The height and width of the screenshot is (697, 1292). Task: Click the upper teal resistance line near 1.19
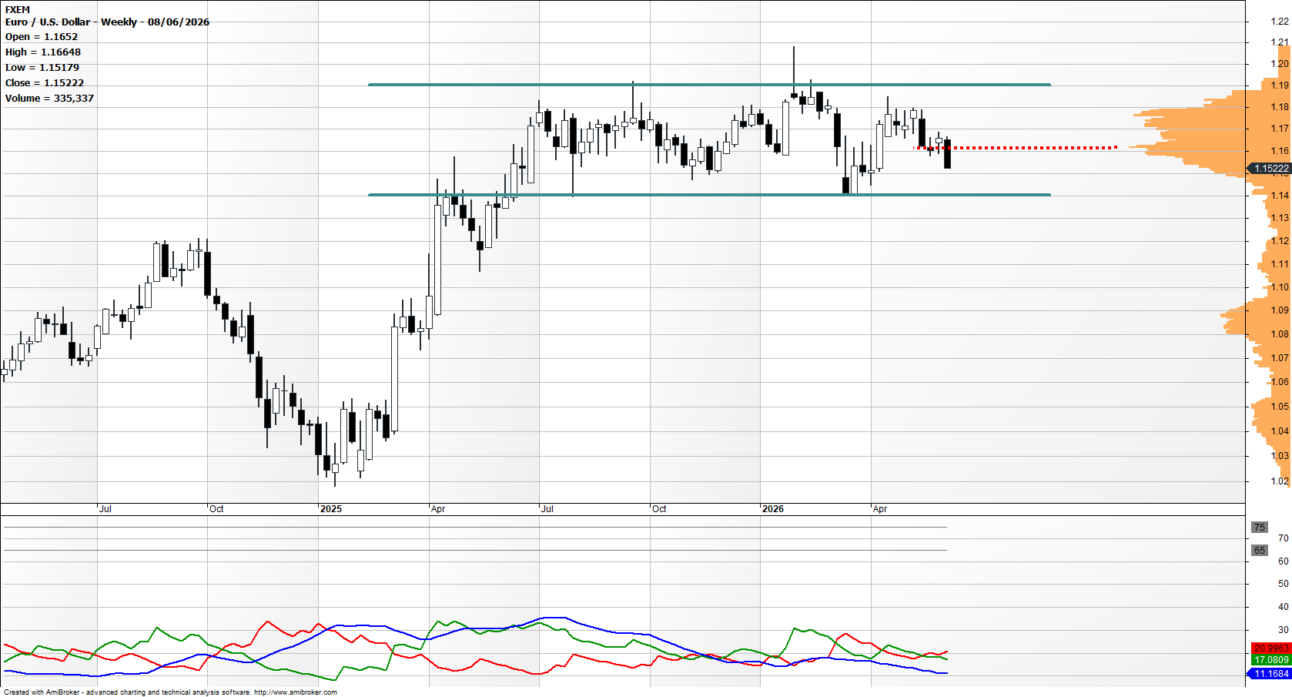(709, 85)
